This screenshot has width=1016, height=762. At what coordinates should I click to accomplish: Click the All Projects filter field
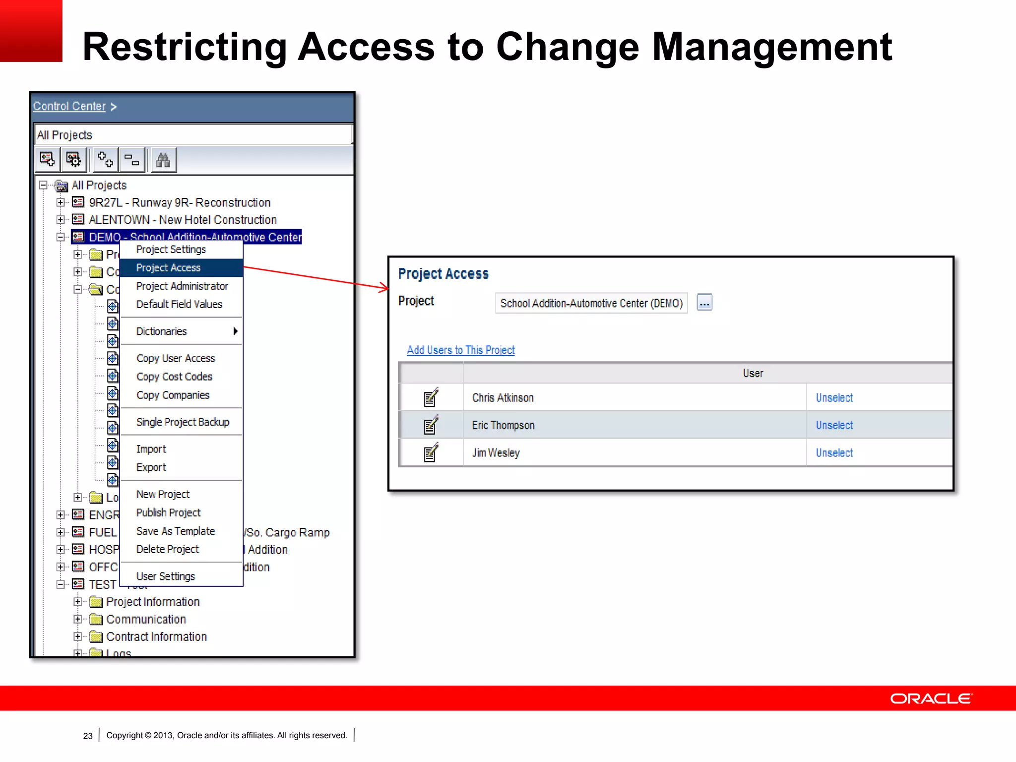pos(193,135)
